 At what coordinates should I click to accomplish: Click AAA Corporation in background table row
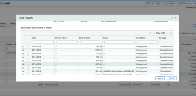52,85
